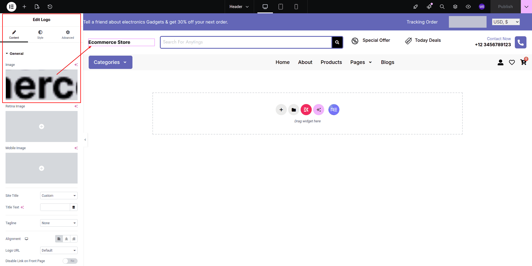The image size is (532, 266).
Task: Open the Structure layers icon
Action: click(455, 7)
